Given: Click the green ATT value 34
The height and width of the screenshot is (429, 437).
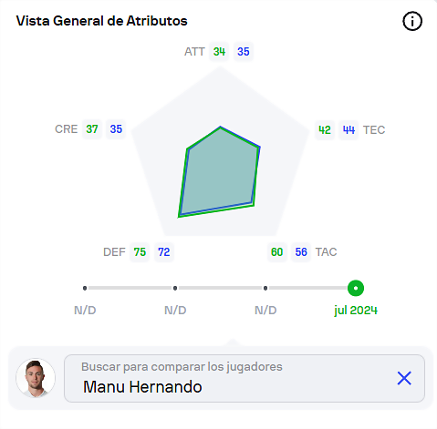Looking at the screenshot, I should pyautogui.click(x=219, y=52).
